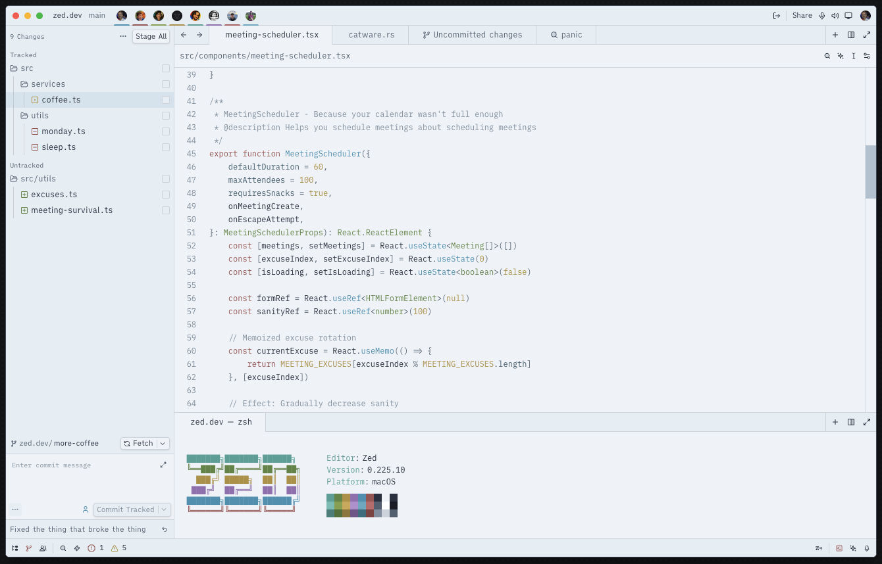Image resolution: width=882 pixels, height=564 pixels.
Task: Split the editor pane
Action: [x=851, y=35]
